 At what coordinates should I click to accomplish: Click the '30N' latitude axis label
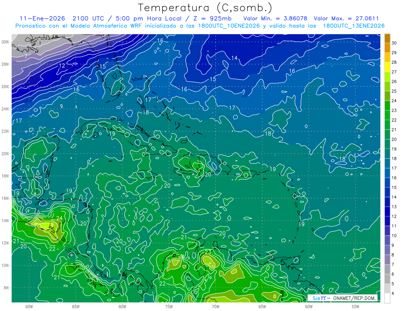click(6, 42)
